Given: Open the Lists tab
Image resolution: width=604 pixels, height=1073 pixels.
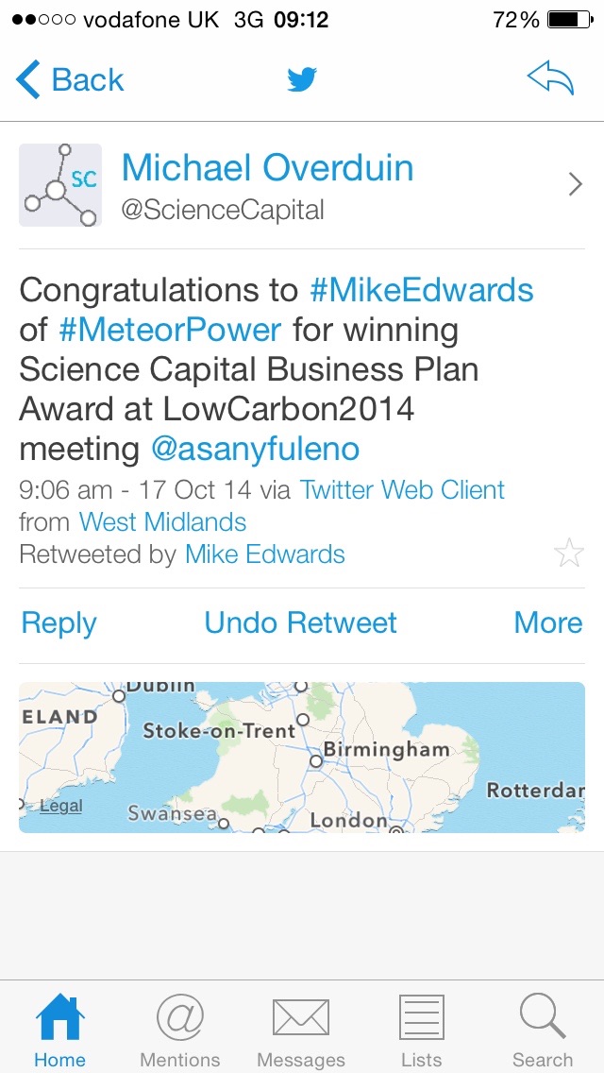Looking at the screenshot, I should (x=421, y=1031).
